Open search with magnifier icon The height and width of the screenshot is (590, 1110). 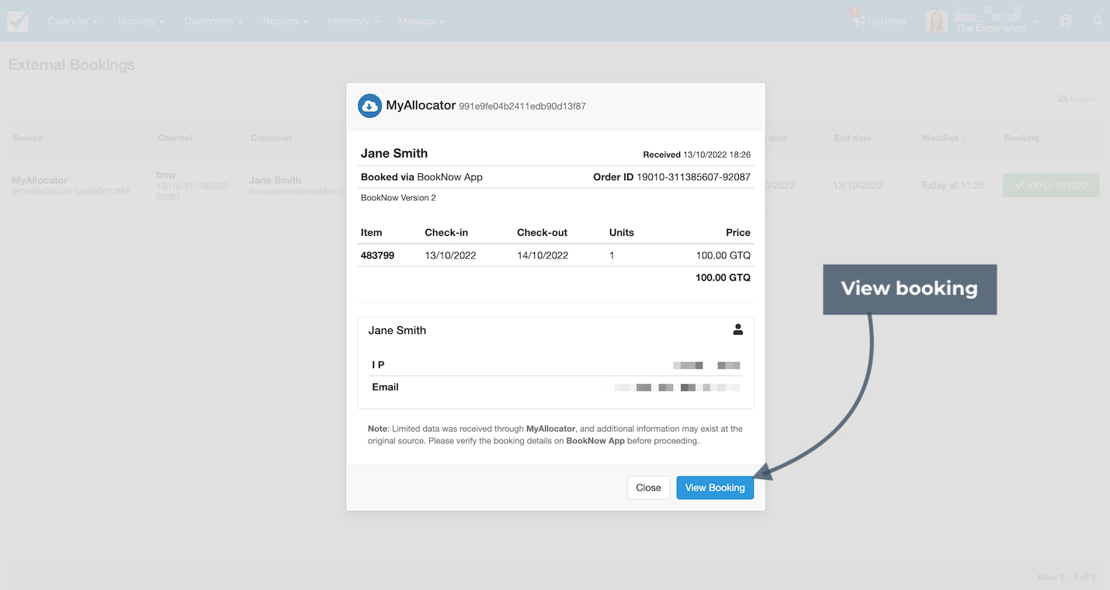pyautogui.click(x=1098, y=20)
